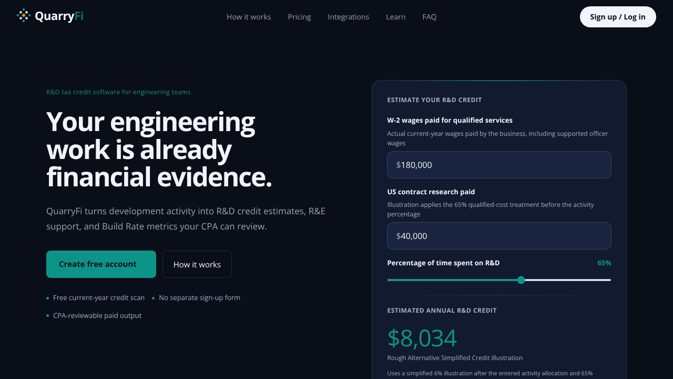Open the How it works nav link
Screen dimensions: 673x379
[x=249, y=17]
